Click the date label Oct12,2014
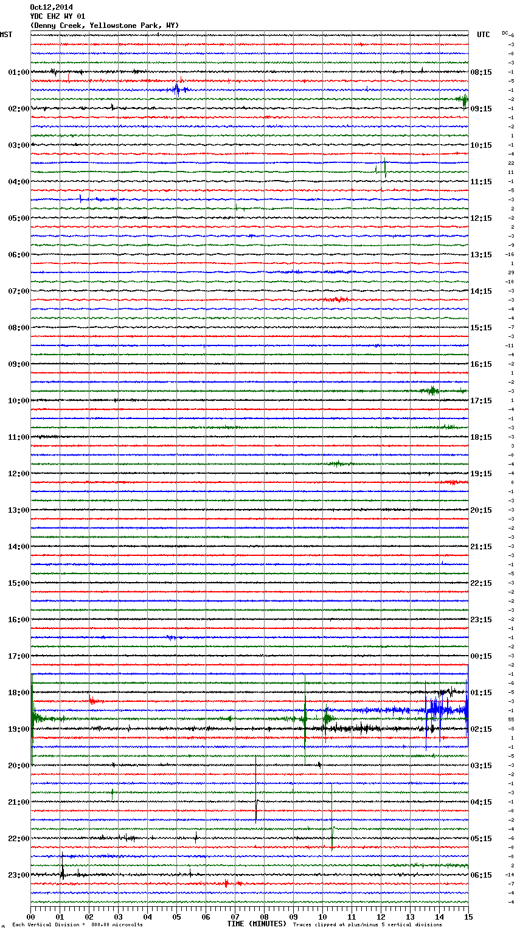This screenshot has width=517, height=933. (51, 7)
